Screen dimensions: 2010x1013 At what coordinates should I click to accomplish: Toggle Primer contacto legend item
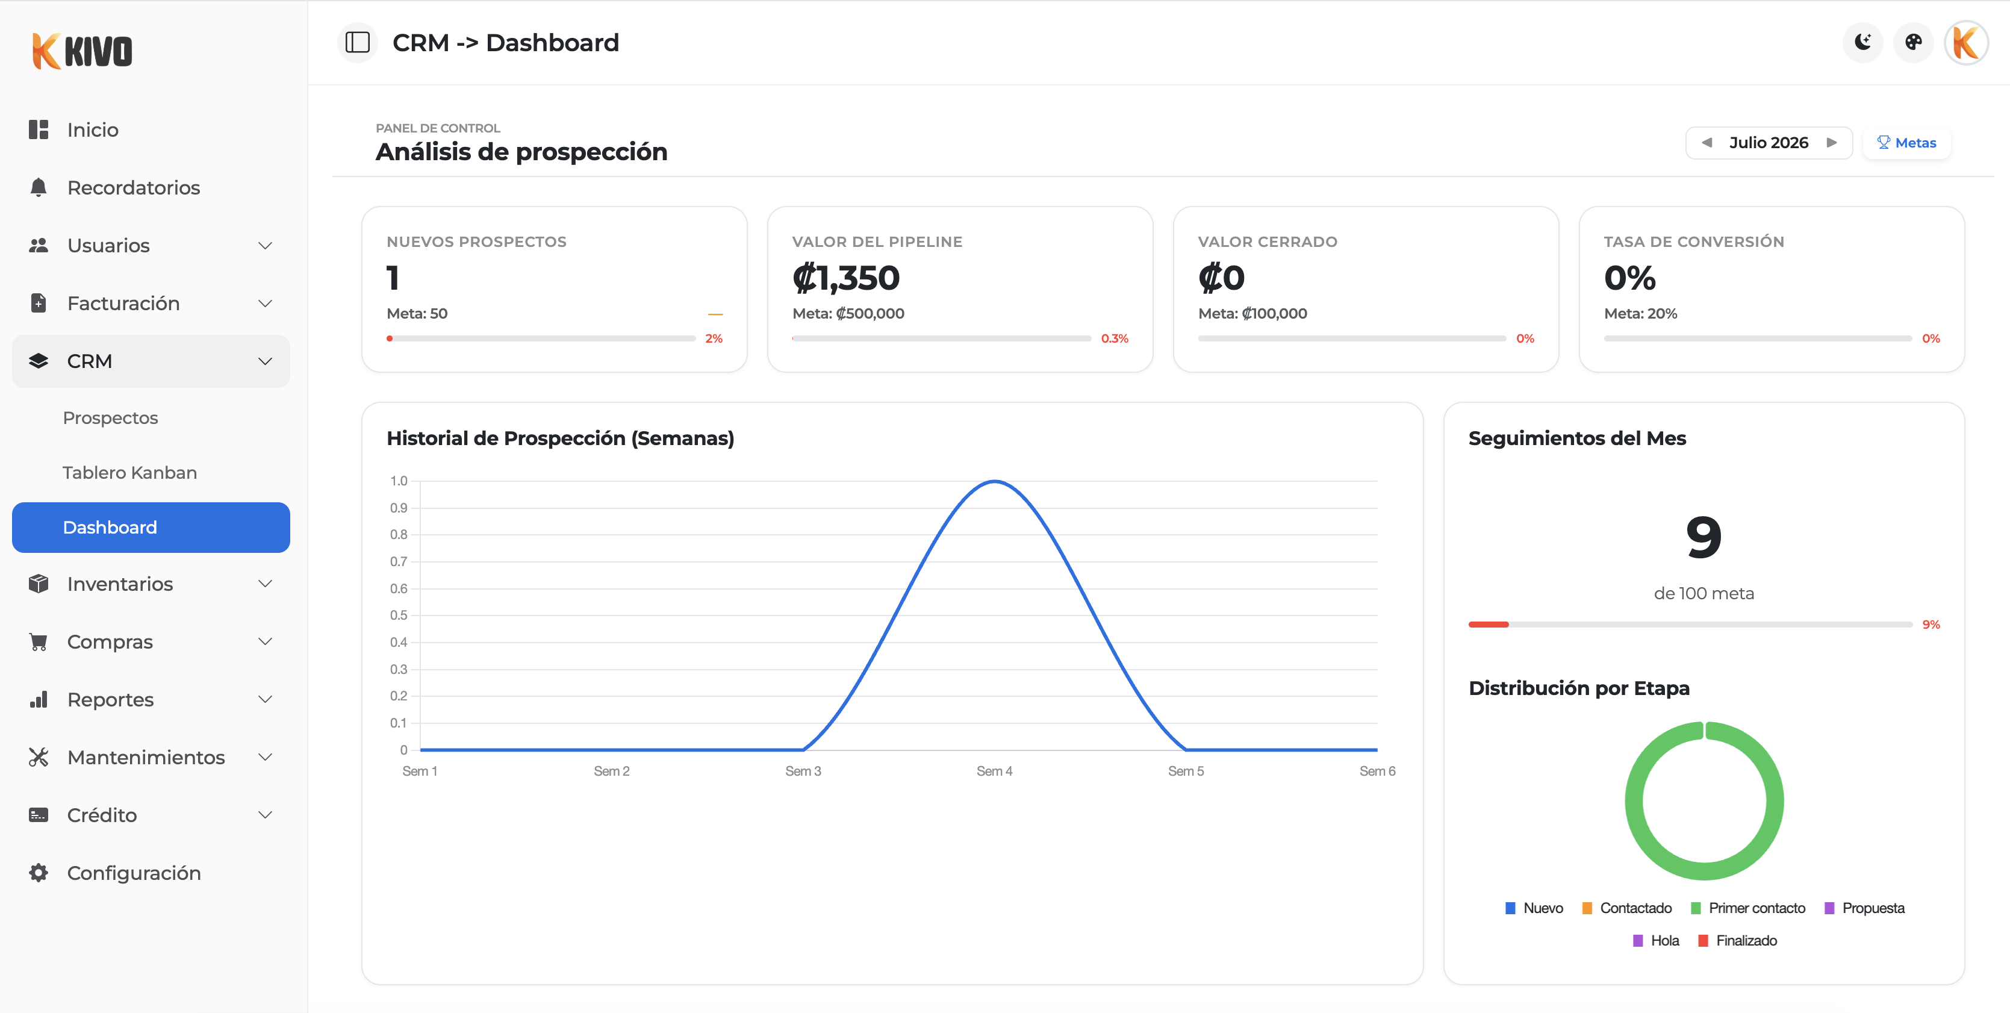[x=1747, y=908]
